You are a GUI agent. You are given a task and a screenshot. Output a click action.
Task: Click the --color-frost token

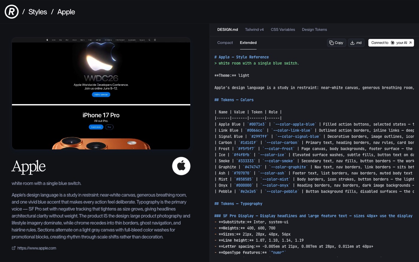coord(279,149)
